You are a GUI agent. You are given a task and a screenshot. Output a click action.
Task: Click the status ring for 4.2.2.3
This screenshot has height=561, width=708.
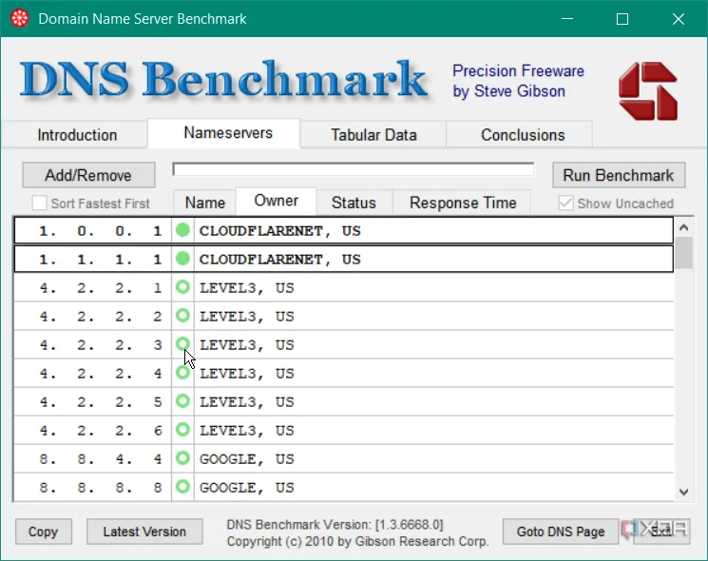[x=182, y=344]
